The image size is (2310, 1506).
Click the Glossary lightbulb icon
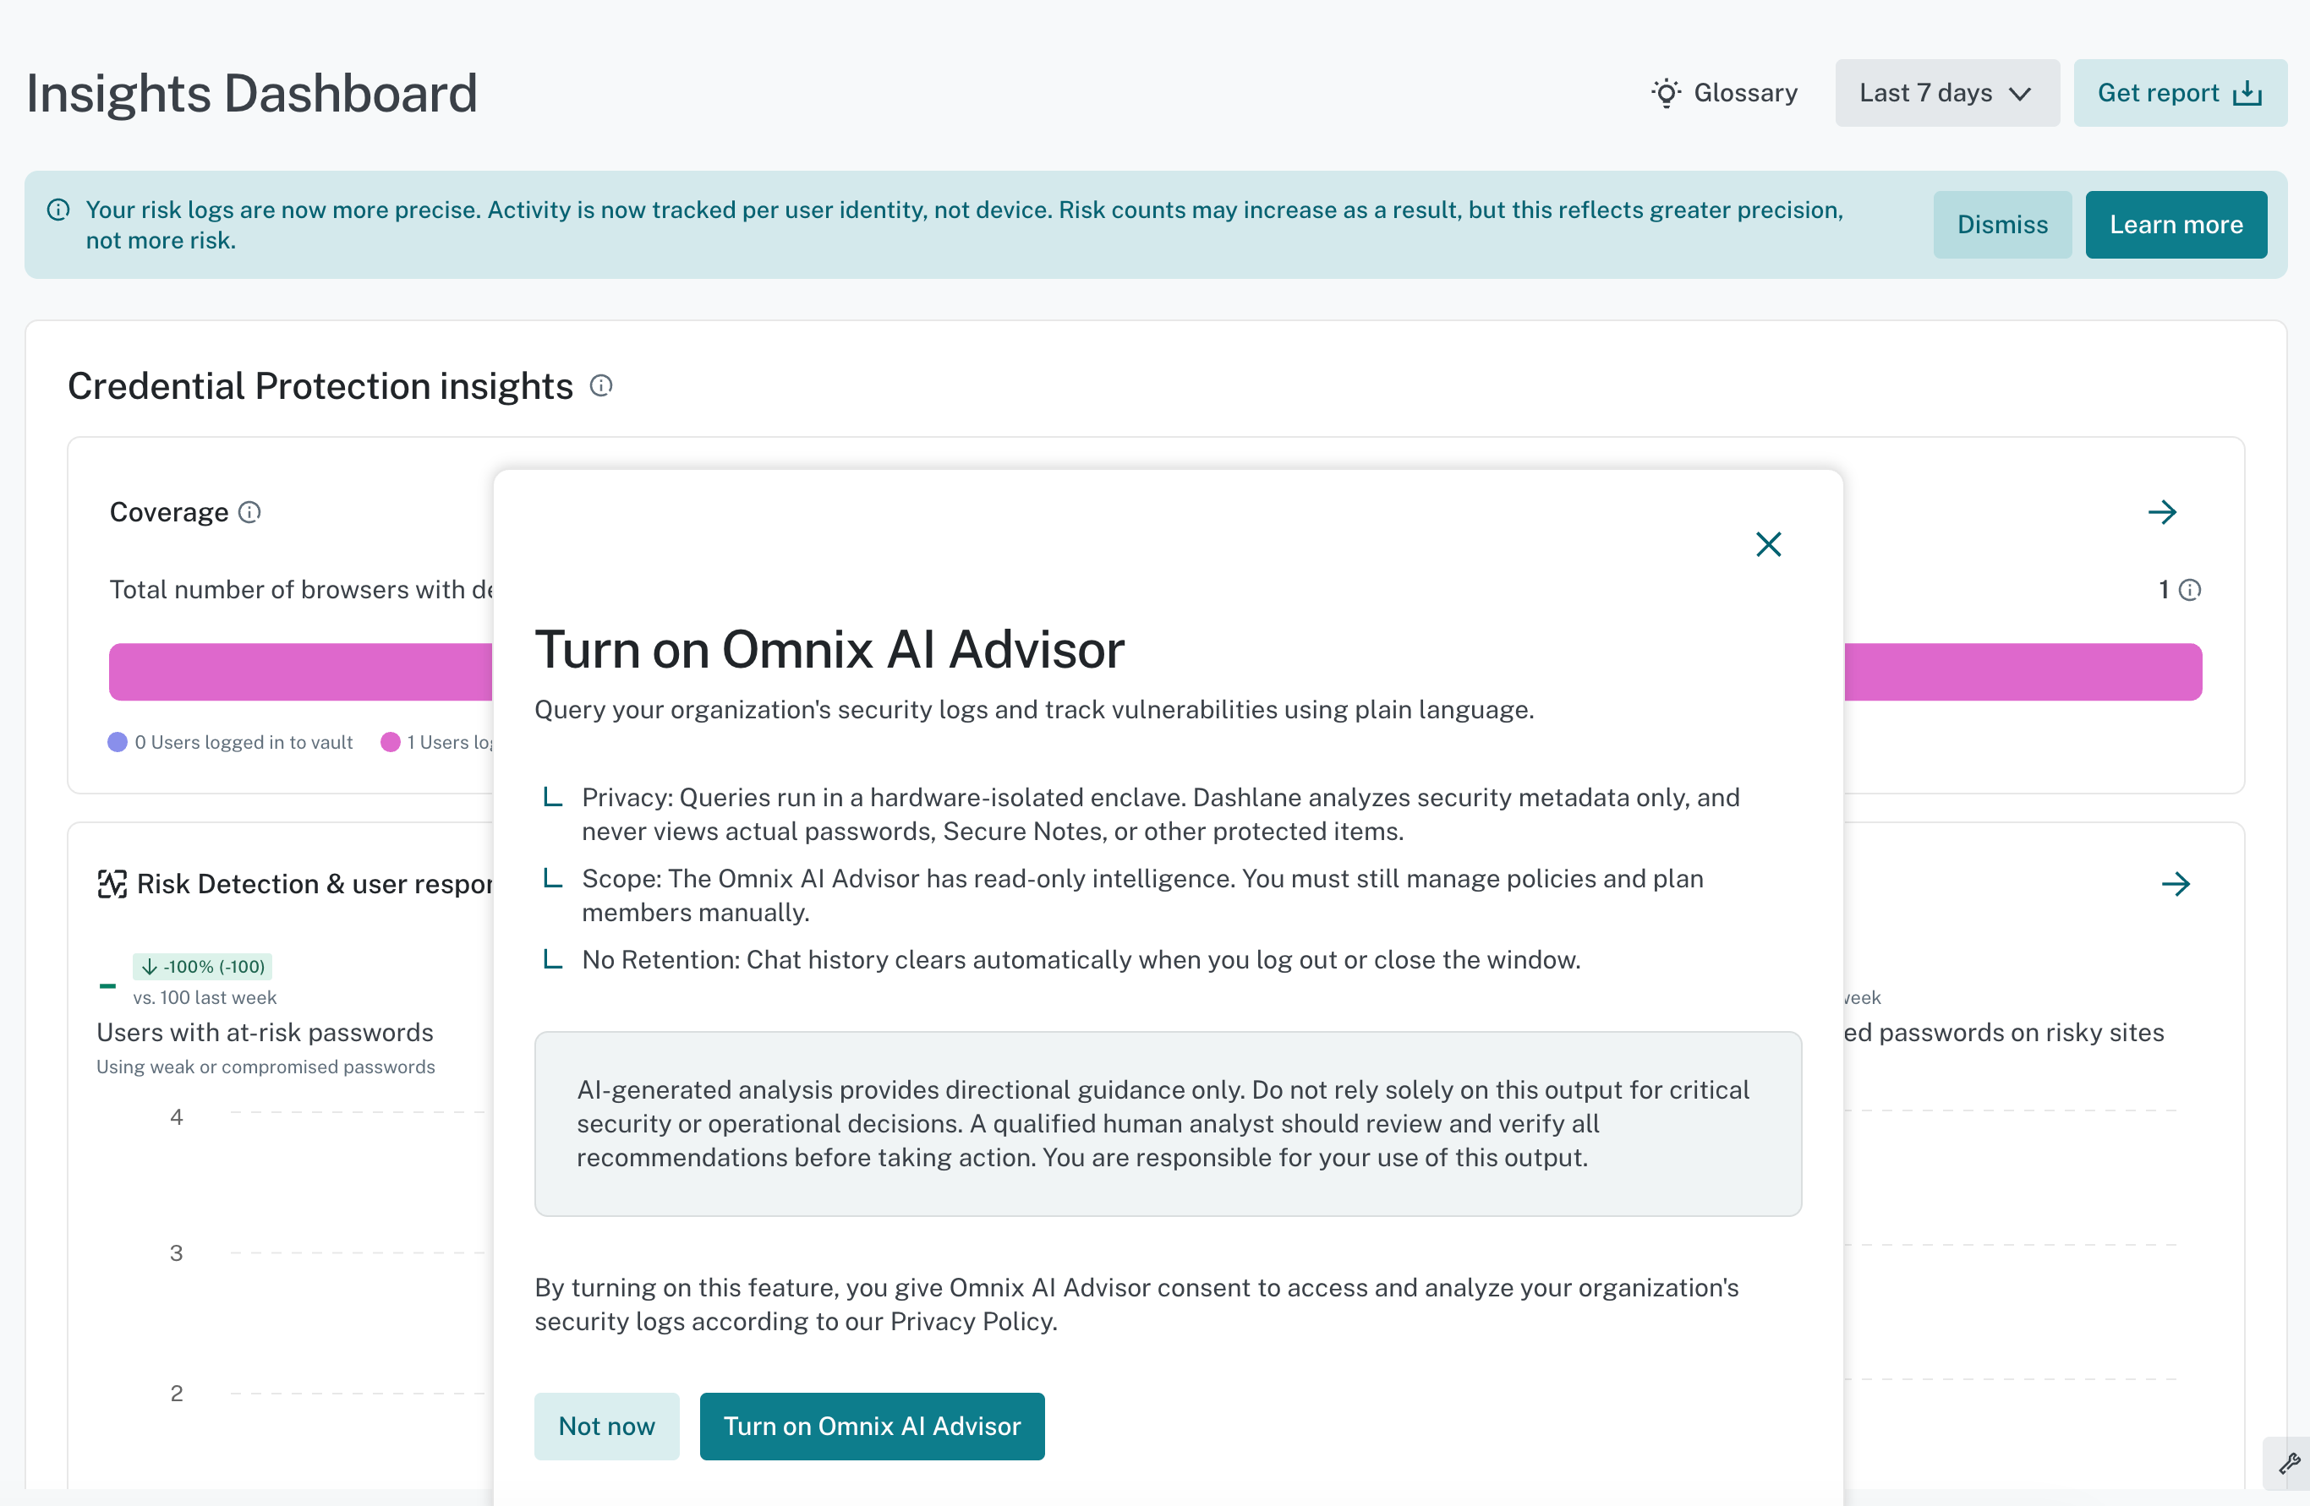(x=1667, y=93)
